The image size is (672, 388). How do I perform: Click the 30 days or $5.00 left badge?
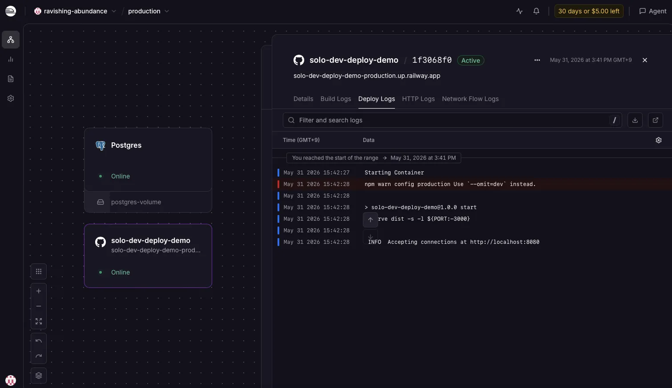click(589, 11)
